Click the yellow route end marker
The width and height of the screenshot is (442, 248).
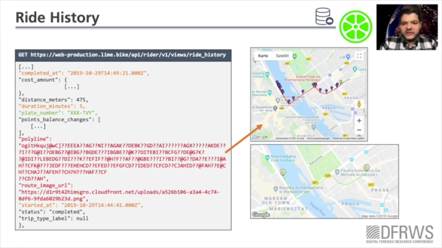click(341, 82)
